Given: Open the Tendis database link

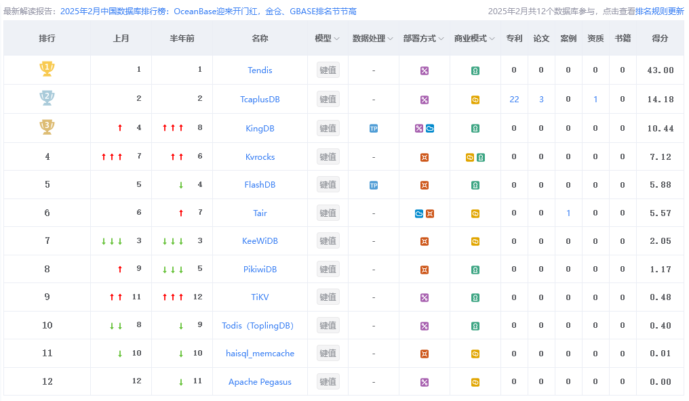Looking at the screenshot, I should click(260, 70).
